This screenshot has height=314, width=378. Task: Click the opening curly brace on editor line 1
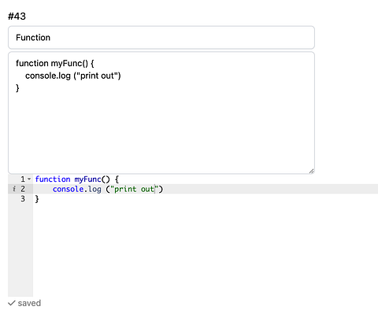[117, 179]
